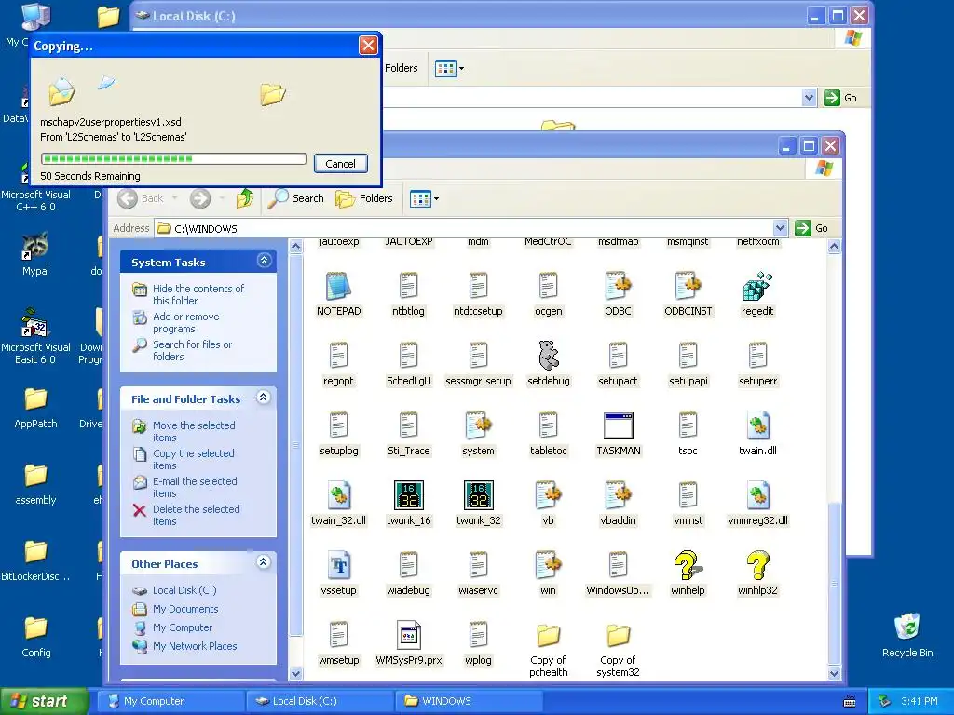The width and height of the screenshot is (954, 715).
Task: Click the copy progress bar
Action: coord(173,158)
